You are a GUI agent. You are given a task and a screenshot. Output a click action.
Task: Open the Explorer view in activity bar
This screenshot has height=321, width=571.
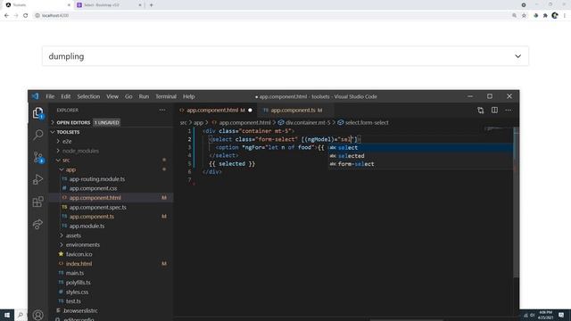pyautogui.click(x=37, y=113)
